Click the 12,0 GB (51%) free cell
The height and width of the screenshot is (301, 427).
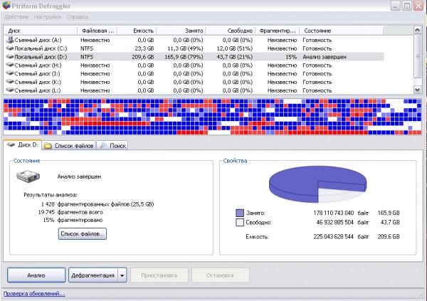(x=234, y=48)
